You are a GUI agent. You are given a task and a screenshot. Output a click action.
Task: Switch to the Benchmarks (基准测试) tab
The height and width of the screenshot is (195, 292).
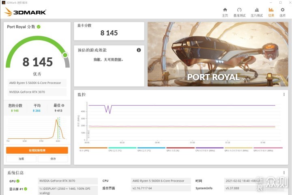pos(239,12)
